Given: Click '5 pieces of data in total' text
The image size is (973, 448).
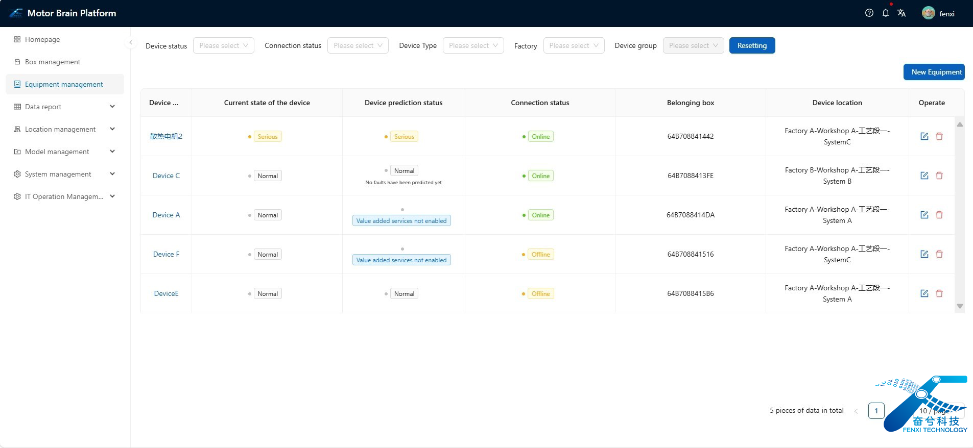Looking at the screenshot, I should pyautogui.click(x=806, y=410).
